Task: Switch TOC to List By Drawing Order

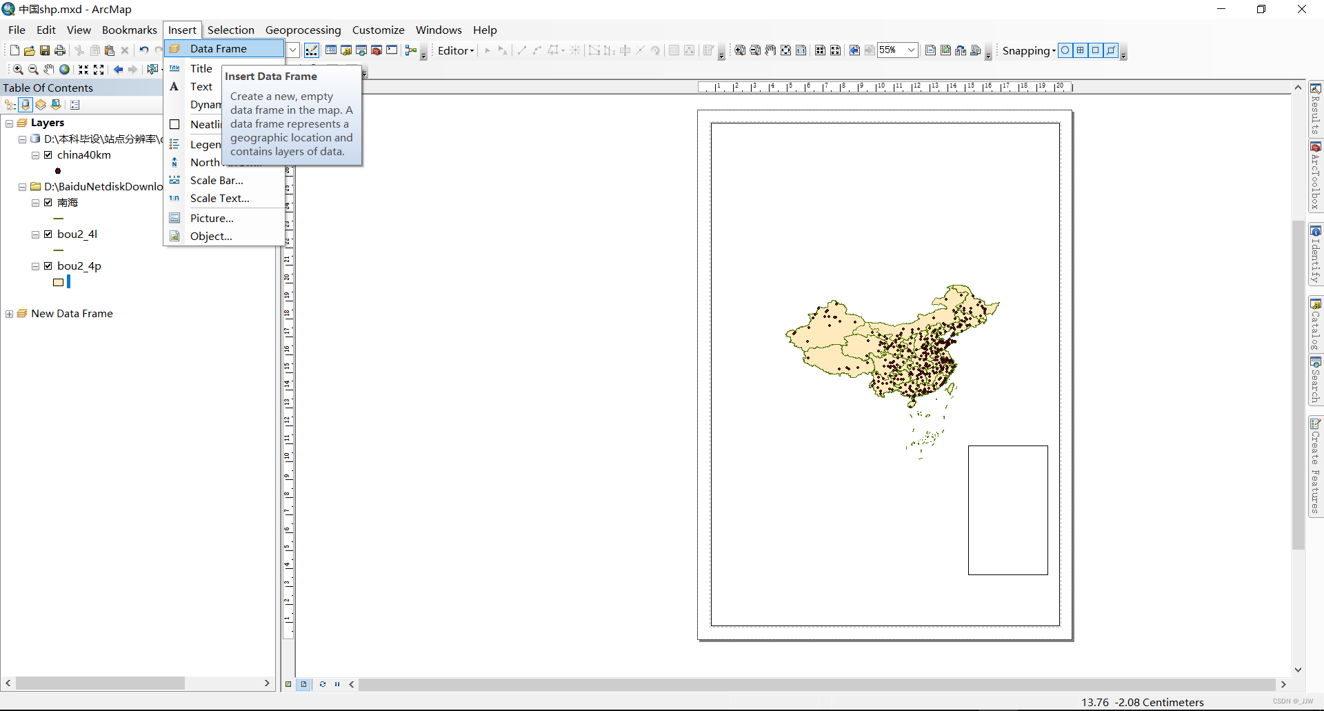Action: [9, 105]
